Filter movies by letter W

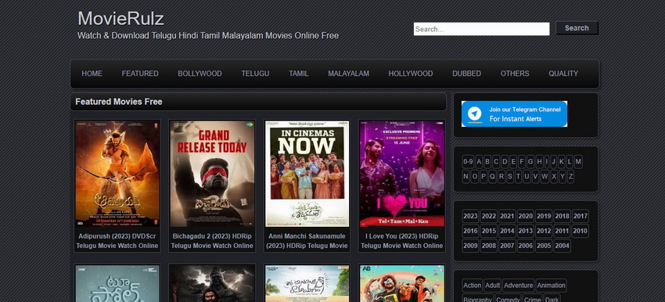[545, 177]
